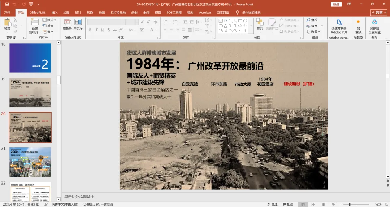Image resolution: width=390 pixels, height=207 pixels.
Task: Switch to the 幻灯片放映 tab
Action: pos(117,12)
